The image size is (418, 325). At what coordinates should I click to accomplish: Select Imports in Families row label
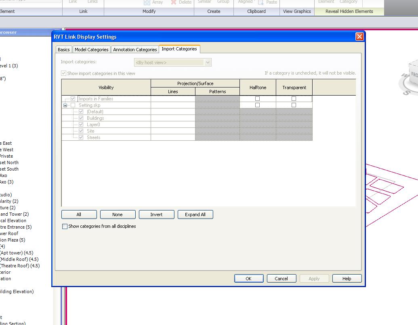(x=96, y=99)
